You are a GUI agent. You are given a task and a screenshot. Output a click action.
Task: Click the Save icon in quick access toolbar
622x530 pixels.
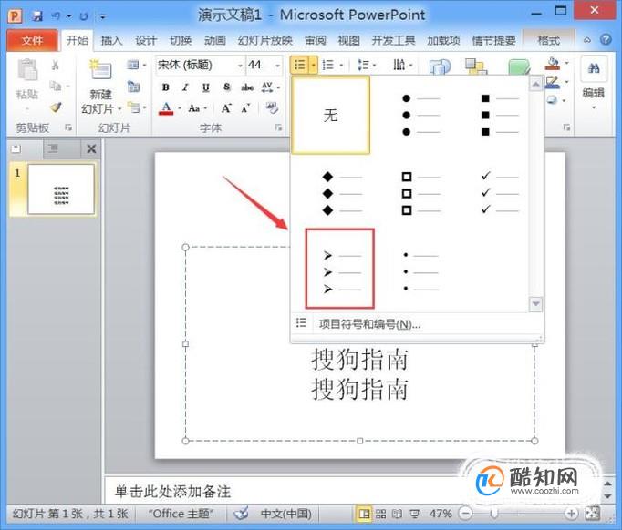point(37,15)
